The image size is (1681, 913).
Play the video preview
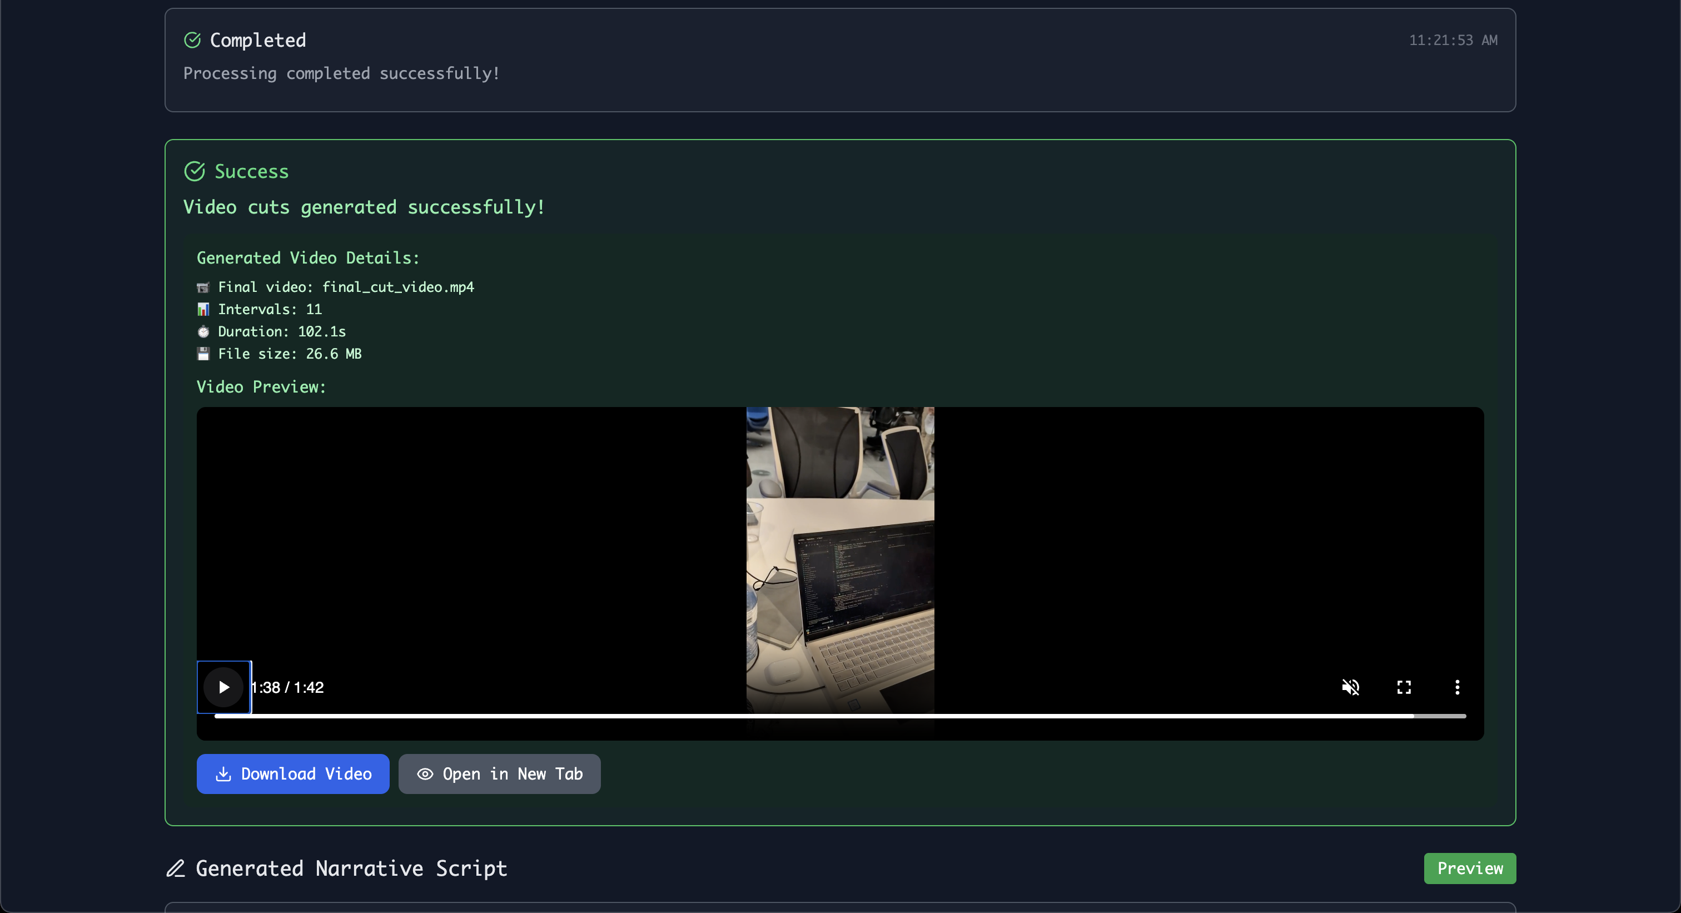pos(224,687)
